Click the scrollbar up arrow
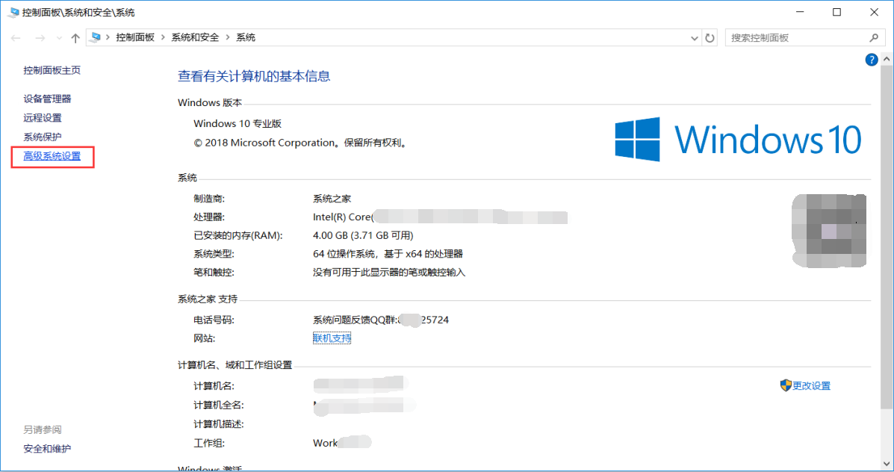The image size is (894, 472). pos(887,59)
